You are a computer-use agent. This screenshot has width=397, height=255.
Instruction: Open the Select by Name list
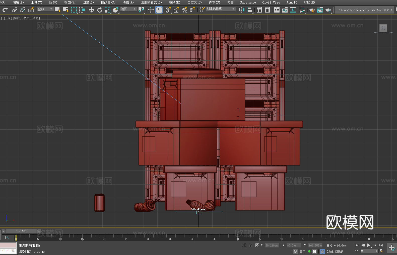coord(66,10)
